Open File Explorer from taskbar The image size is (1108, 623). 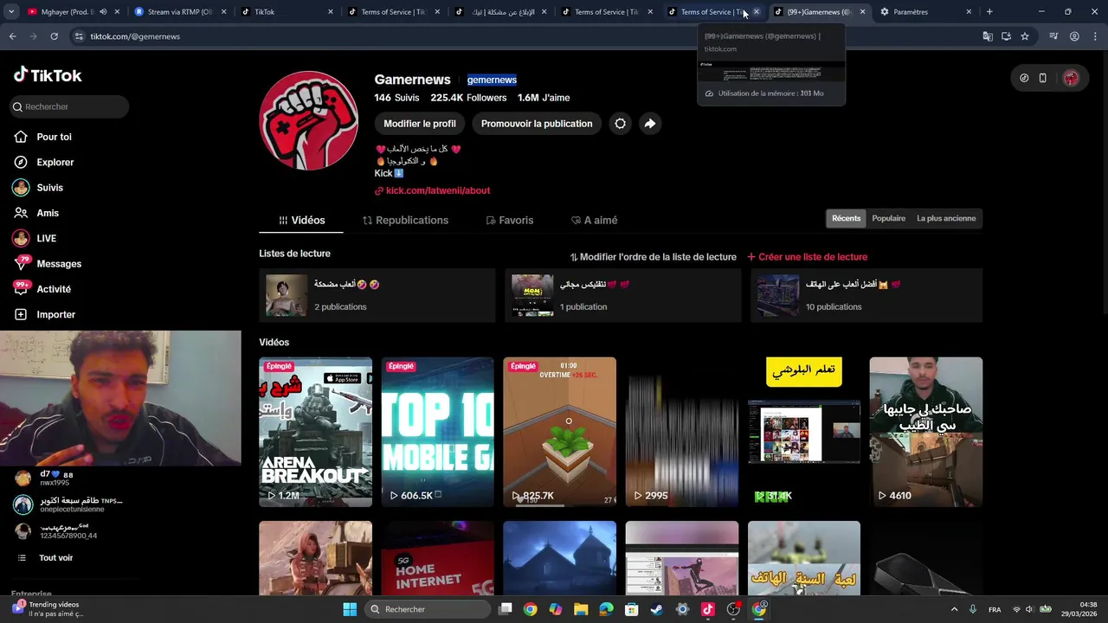click(581, 609)
